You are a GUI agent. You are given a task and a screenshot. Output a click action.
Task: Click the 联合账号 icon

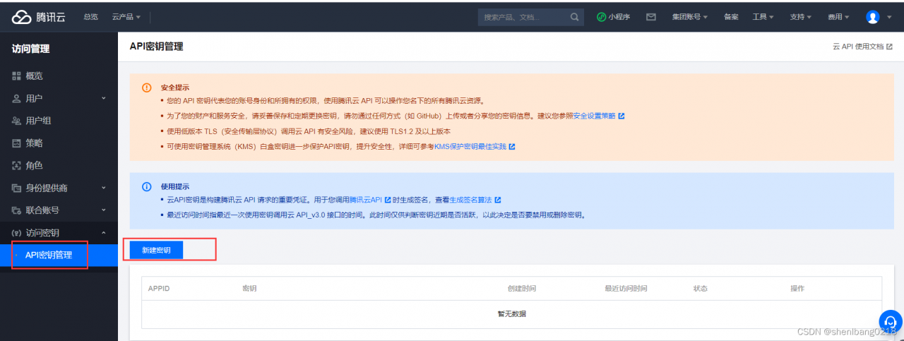pyautogui.click(x=16, y=210)
